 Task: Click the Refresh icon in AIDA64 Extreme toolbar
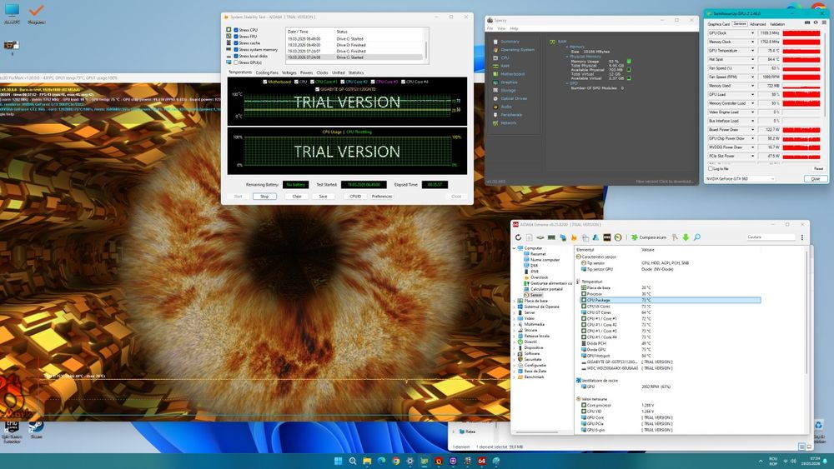pos(518,237)
